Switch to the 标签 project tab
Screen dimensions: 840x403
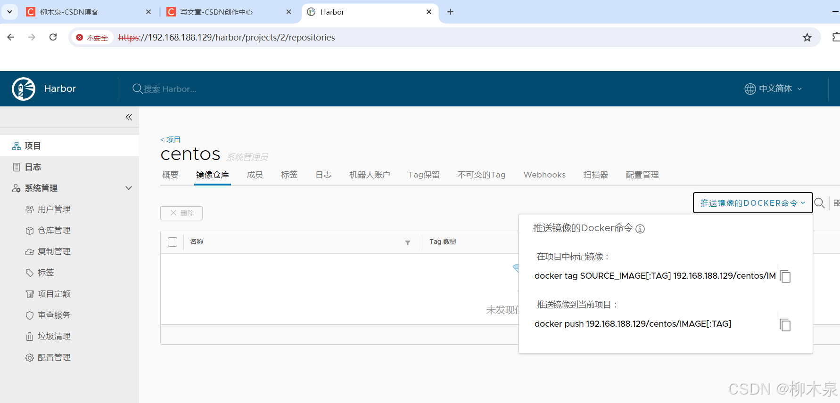(x=289, y=175)
